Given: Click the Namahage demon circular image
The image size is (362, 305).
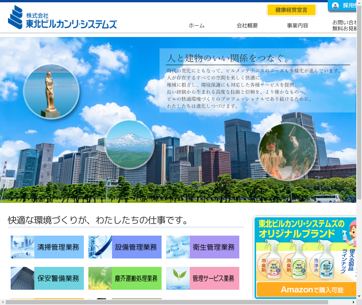Looking at the screenshot, I should click(287, 151).
